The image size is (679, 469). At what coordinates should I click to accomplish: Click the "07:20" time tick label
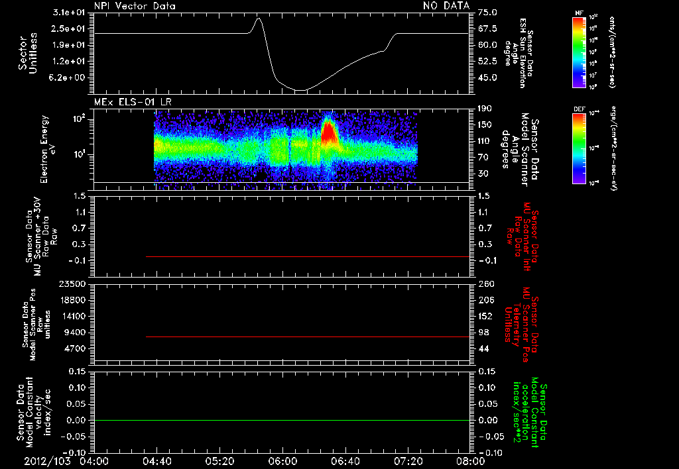pos(408,461)
